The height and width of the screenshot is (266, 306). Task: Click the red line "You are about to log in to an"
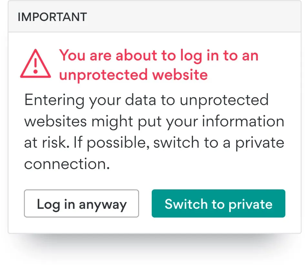[x=159, y=56]
